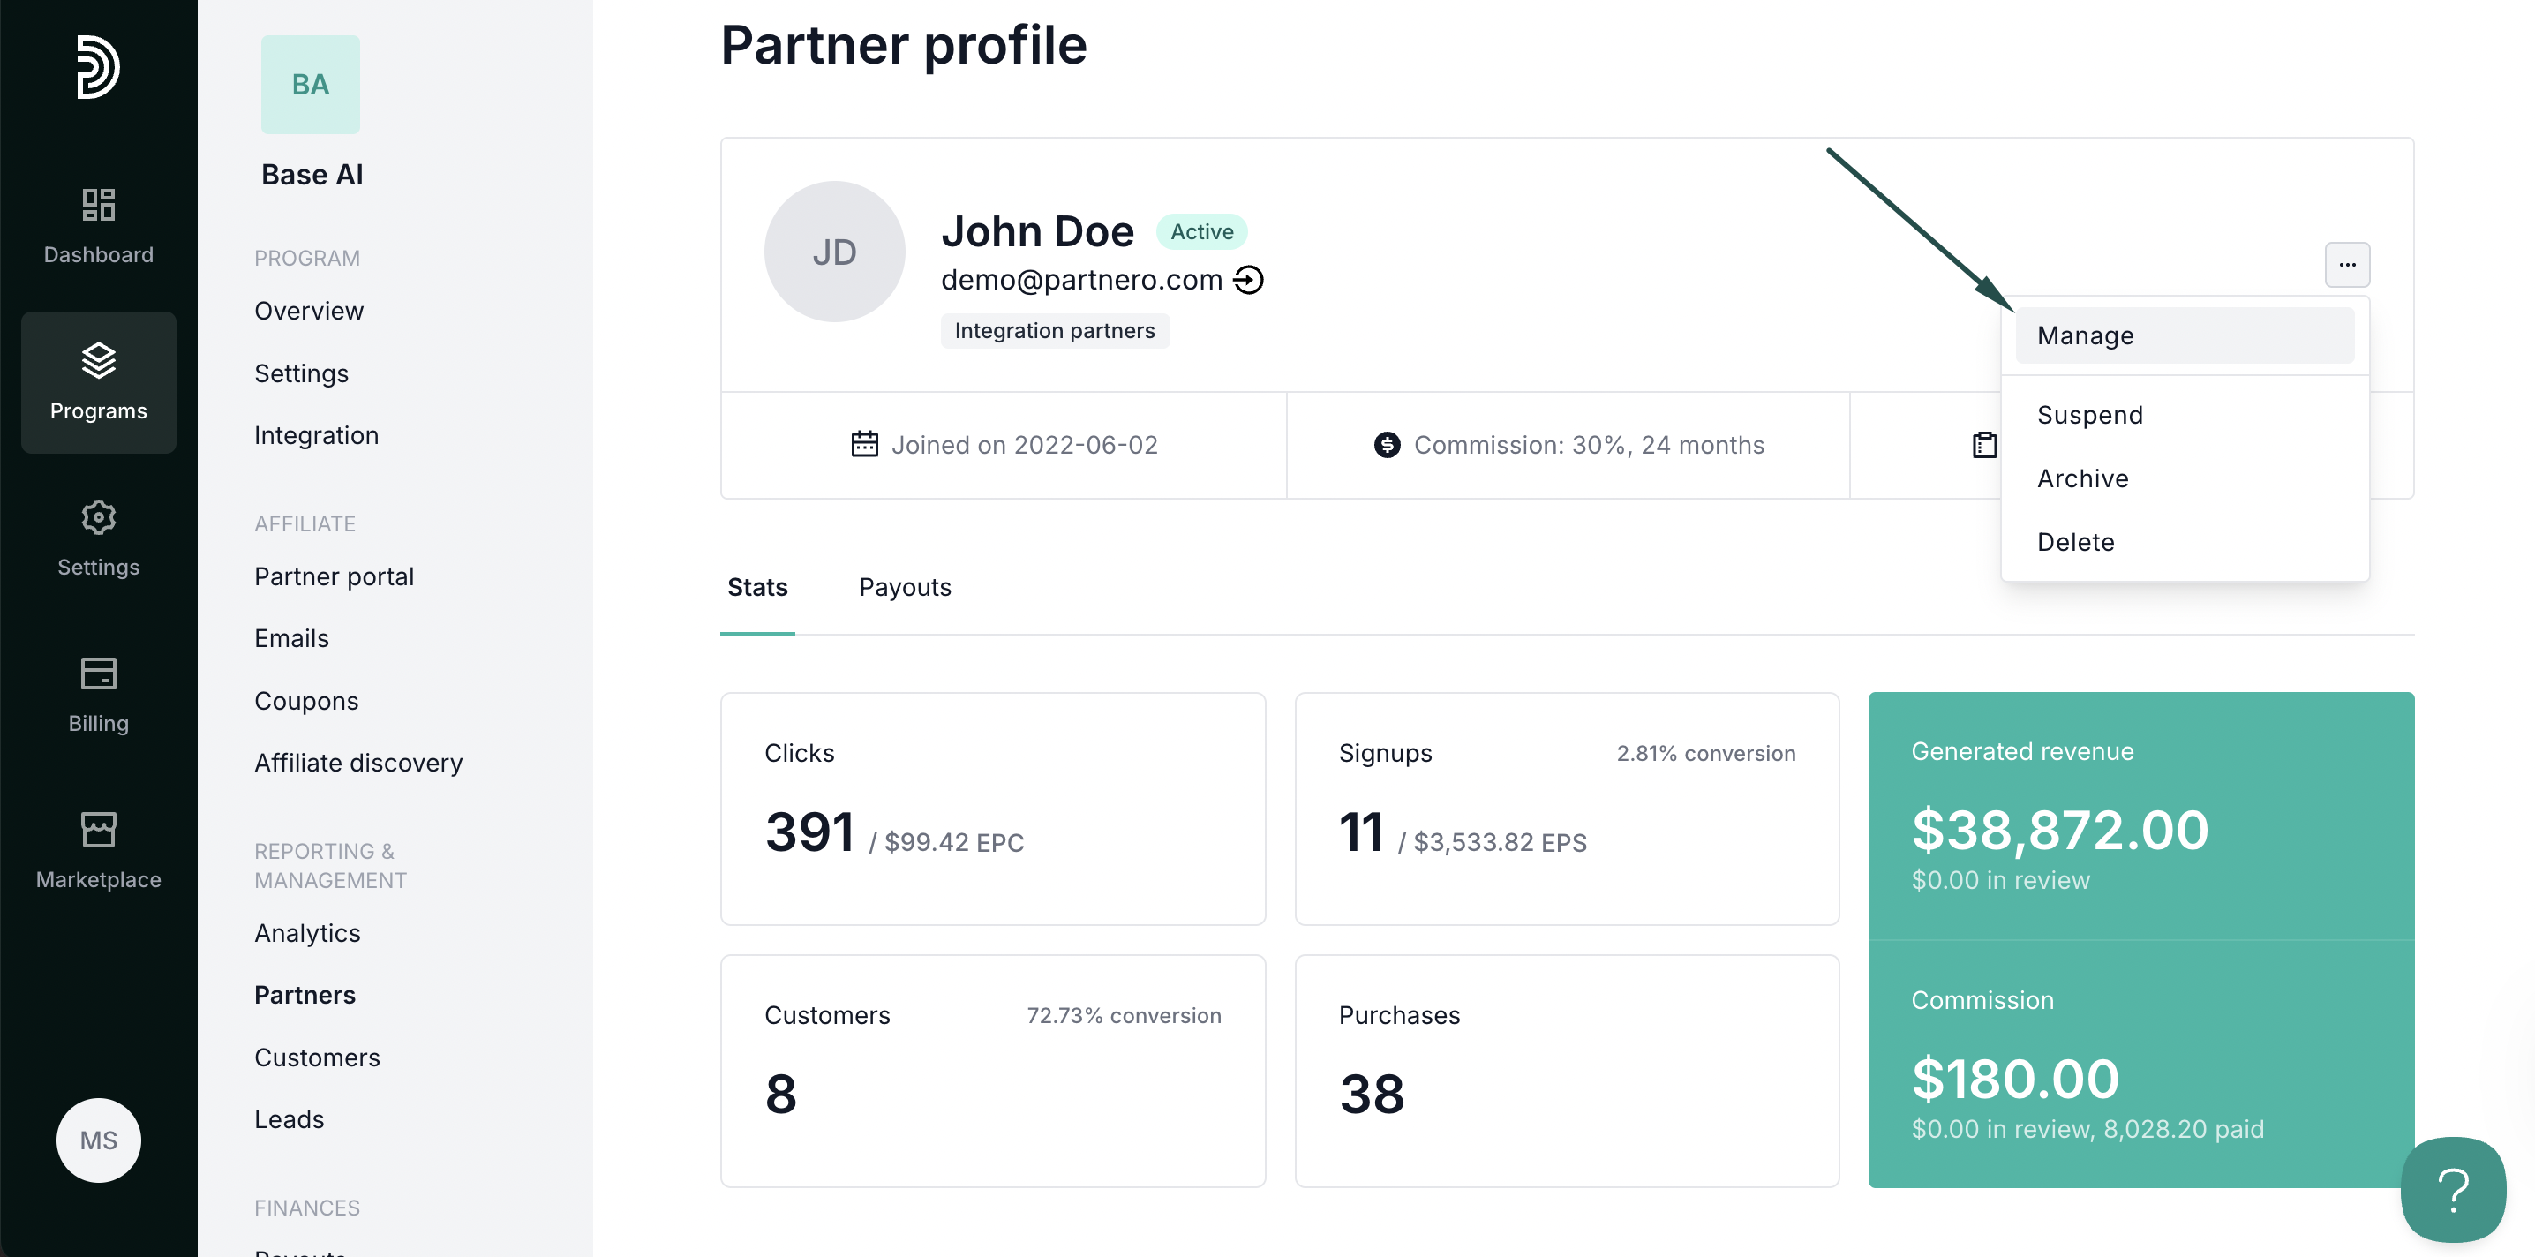Choose Suspend in the partner menu

pyautogui.click(x=2089, y=416)
